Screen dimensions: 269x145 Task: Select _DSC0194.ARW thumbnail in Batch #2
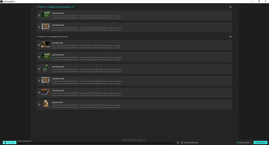coord(46,56)
